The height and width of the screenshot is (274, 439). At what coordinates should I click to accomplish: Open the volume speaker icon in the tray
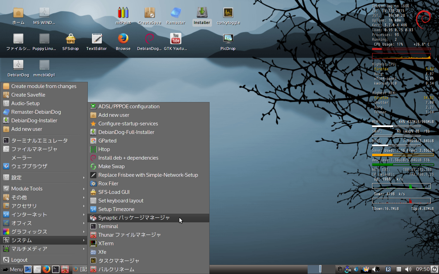pyautogui.click(x=408, y=269)
